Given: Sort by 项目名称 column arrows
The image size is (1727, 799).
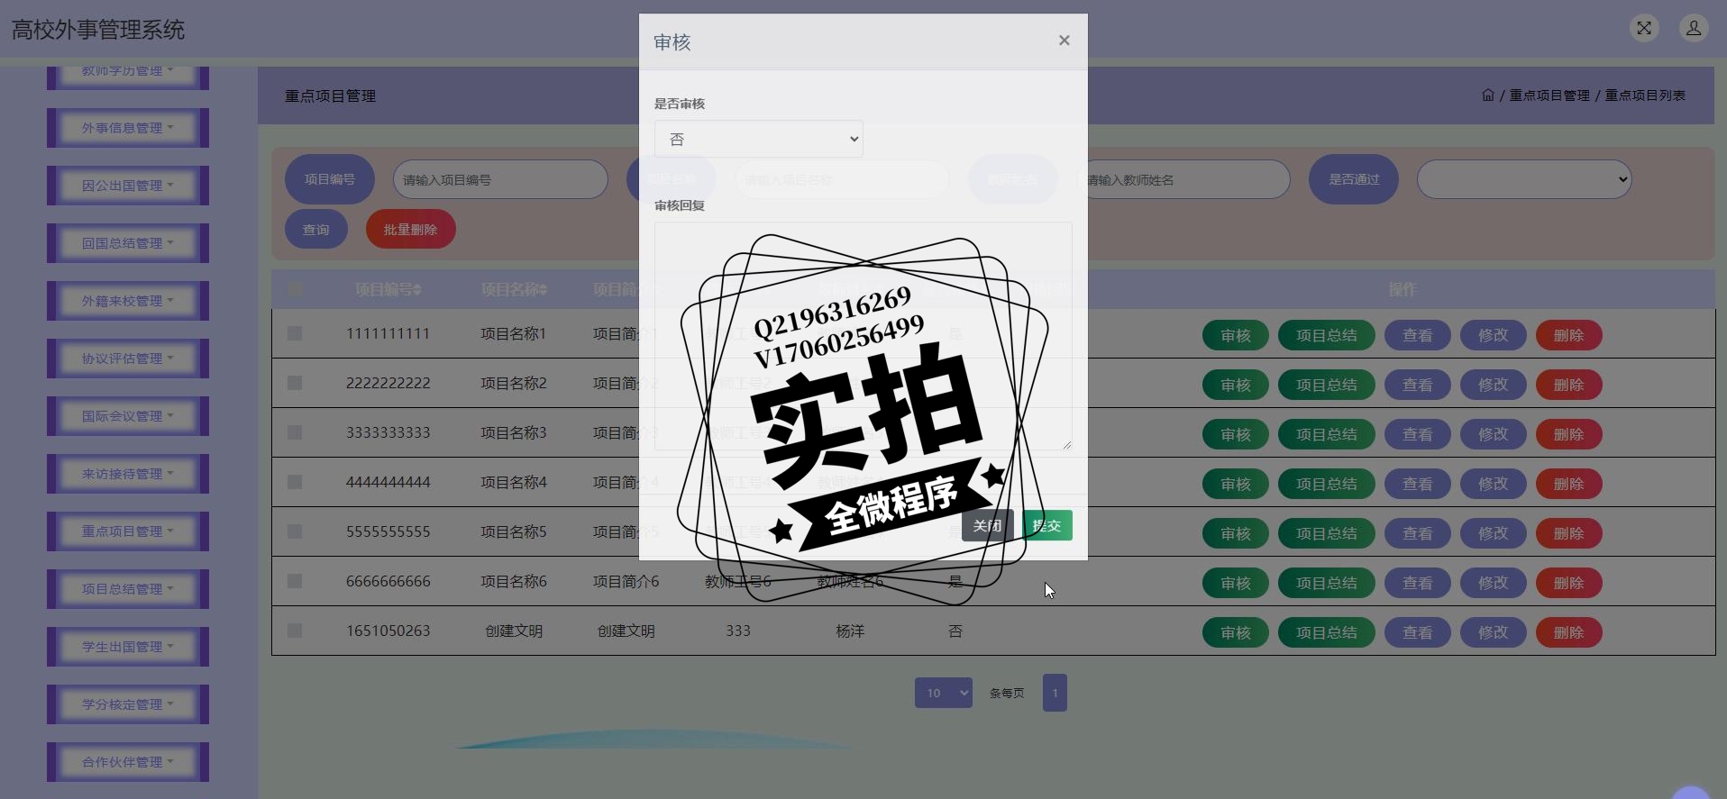Looking at the screenshot, I should click(x=543, y=290).
